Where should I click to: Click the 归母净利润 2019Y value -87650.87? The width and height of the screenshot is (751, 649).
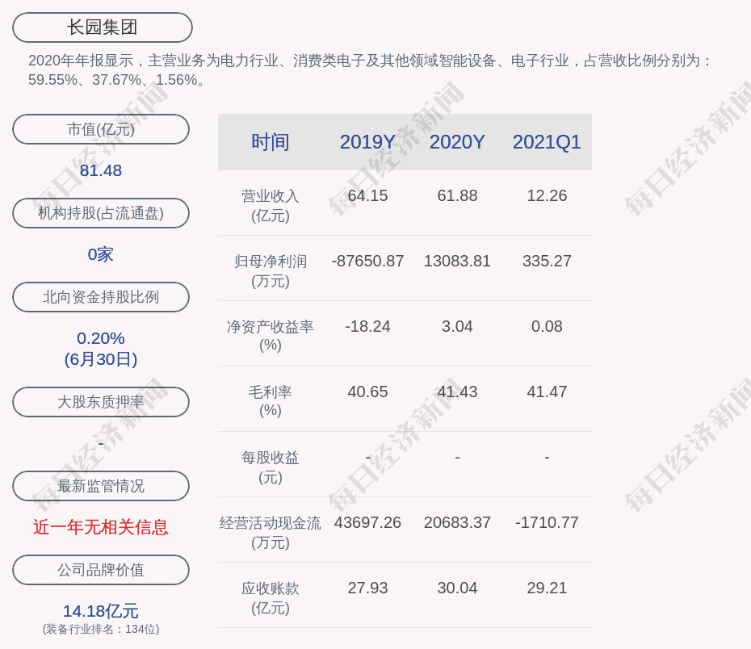click(x=367, y=262)
